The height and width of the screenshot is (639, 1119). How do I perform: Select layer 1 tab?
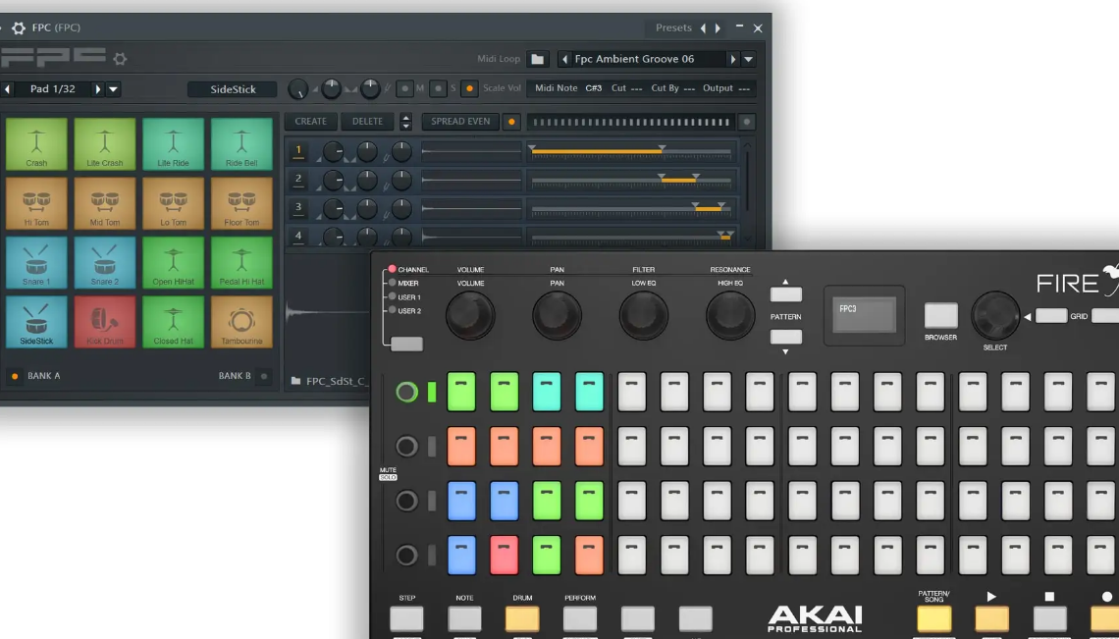tap(298, 150)
